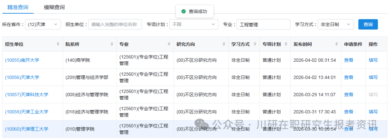The height and width of the screenshot is (140, 390).
Task: Click 查看 for 天津科技大学 row
Action: 348,94
